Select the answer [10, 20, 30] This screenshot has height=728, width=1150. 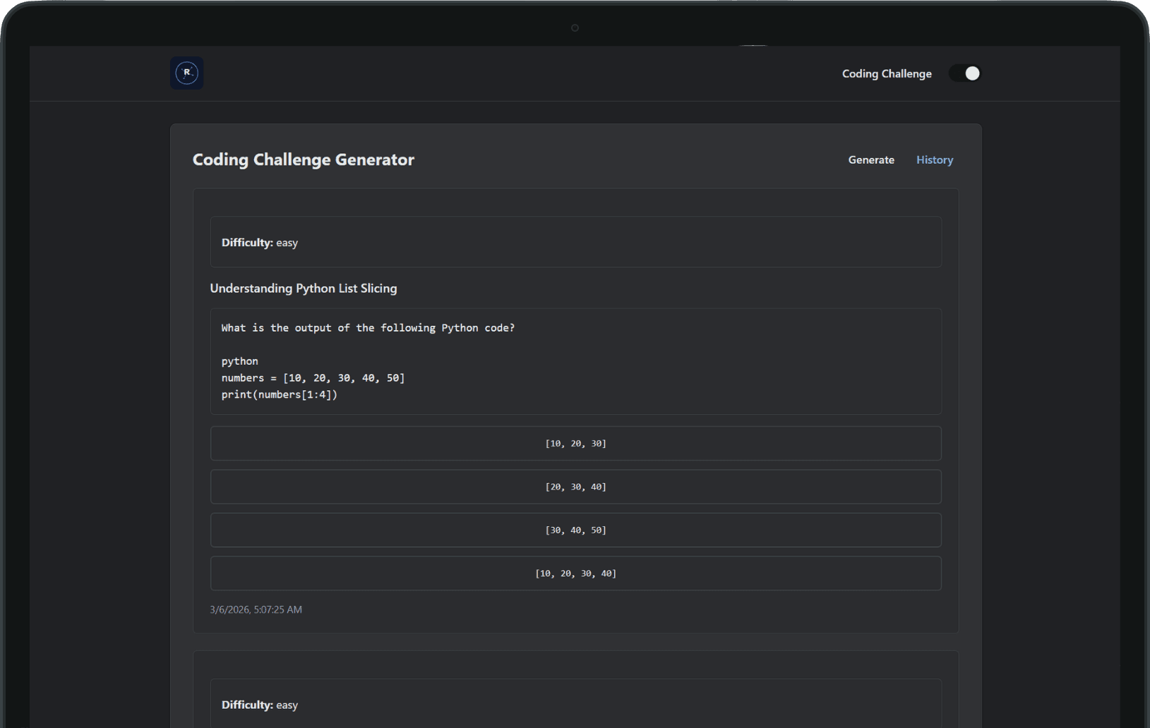[x=575, y=443]
